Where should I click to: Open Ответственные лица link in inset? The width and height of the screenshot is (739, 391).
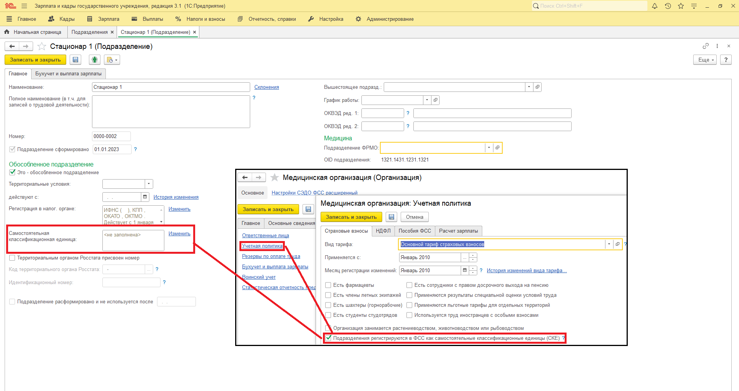point(266,236)
